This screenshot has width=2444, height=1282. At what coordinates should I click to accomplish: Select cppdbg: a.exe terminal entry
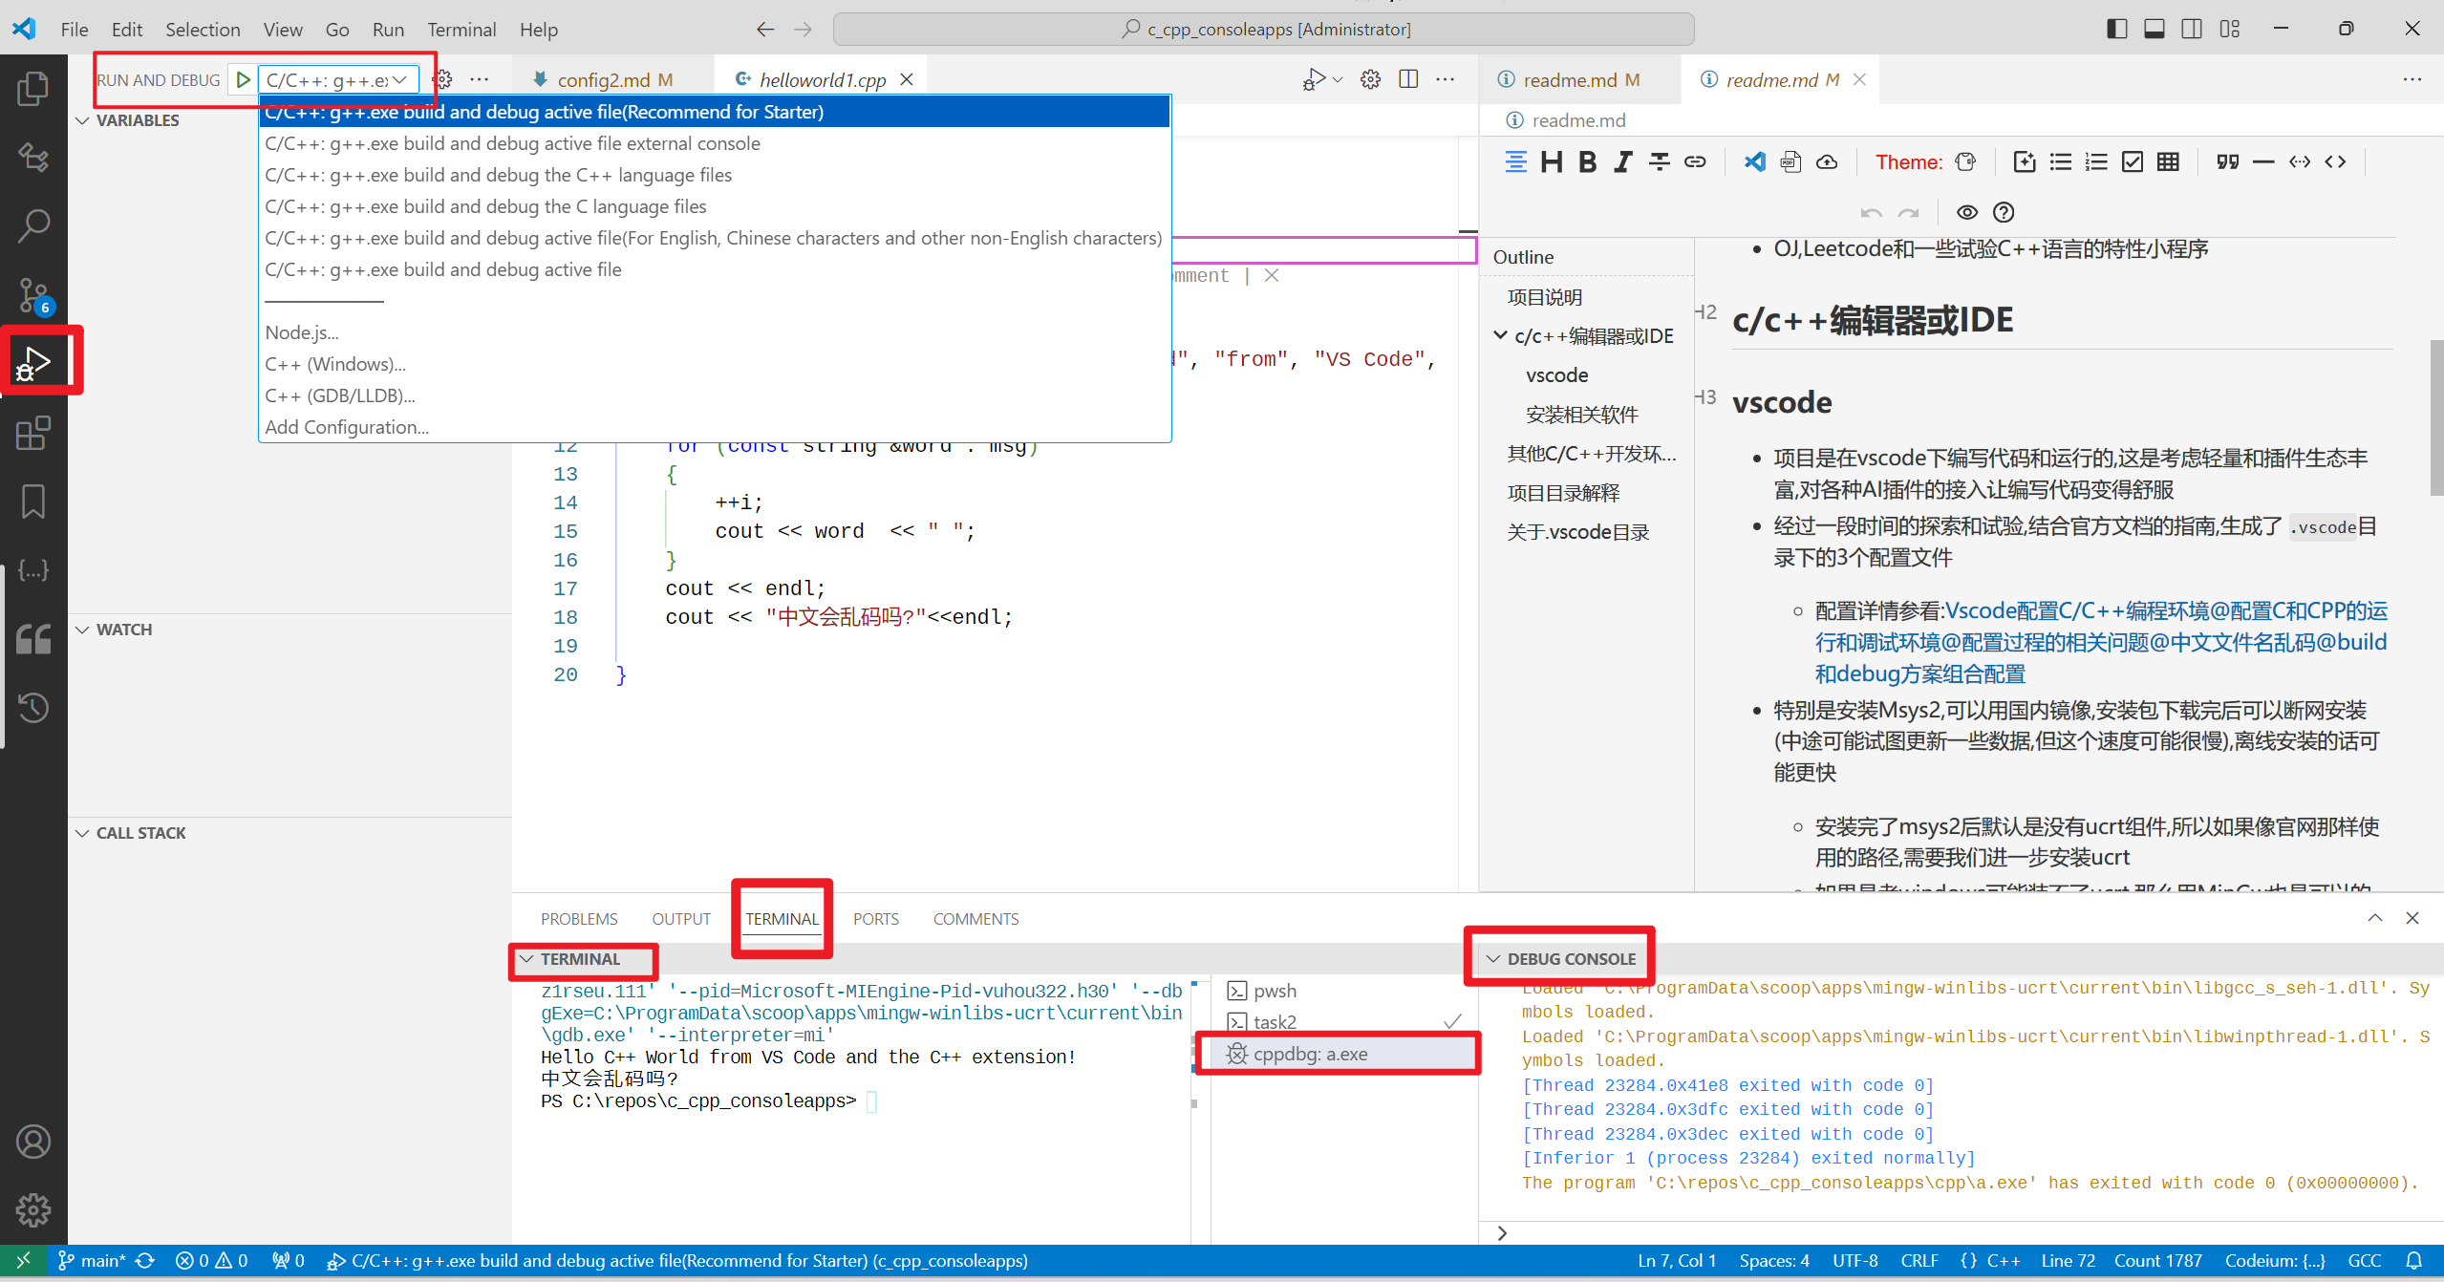pos(1310,1054)
